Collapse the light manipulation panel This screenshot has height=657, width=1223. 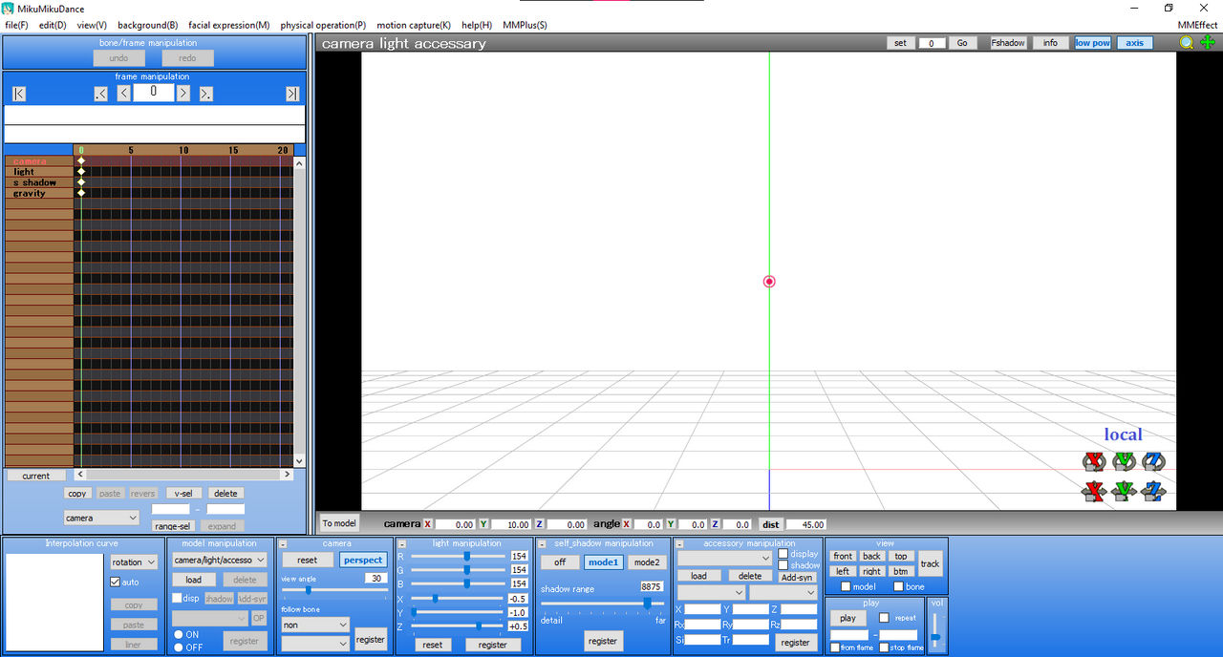click(402, 543)
